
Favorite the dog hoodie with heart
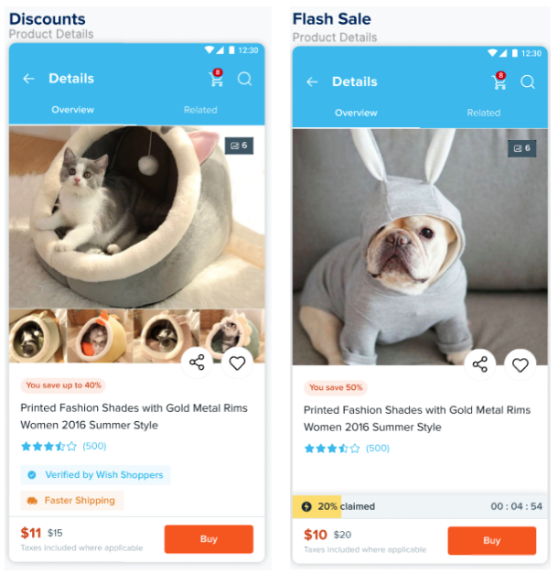tap(520, 365)
